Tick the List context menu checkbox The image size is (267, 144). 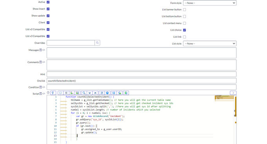tap(184, 23)
